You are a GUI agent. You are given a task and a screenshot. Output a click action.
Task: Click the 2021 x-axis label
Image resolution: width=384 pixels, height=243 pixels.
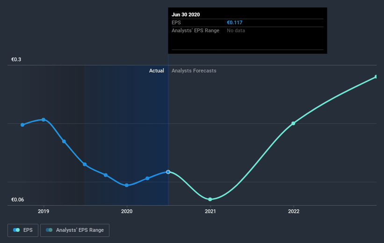(x=210, y=211)
